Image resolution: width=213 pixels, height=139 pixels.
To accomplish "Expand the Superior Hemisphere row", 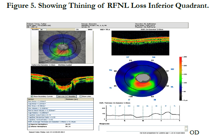I will (29, 124).
